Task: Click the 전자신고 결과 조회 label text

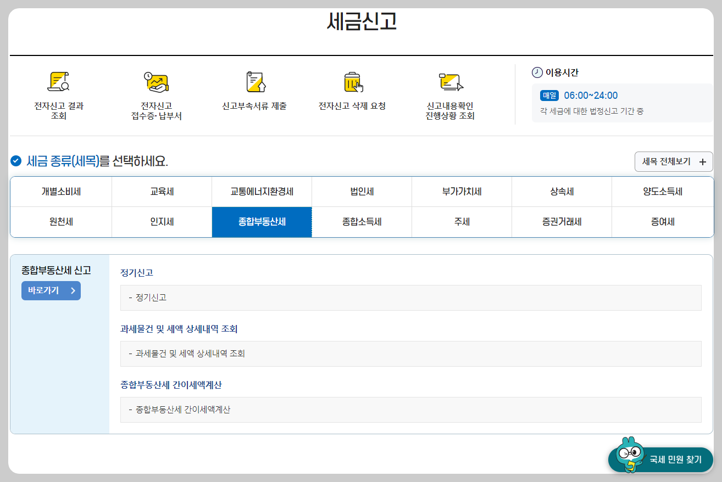Action: [59, 111]
